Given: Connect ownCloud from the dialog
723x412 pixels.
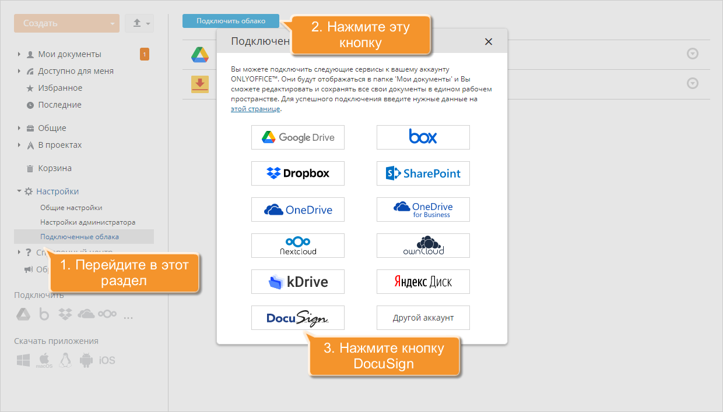Looking at the screenshot, I should (x=423, y=246).
